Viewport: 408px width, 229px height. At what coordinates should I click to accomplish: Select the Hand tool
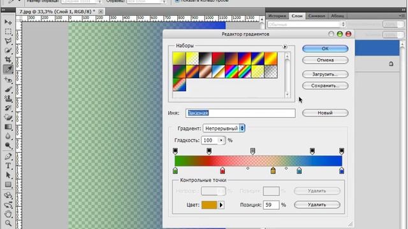[x=8, y=214]
